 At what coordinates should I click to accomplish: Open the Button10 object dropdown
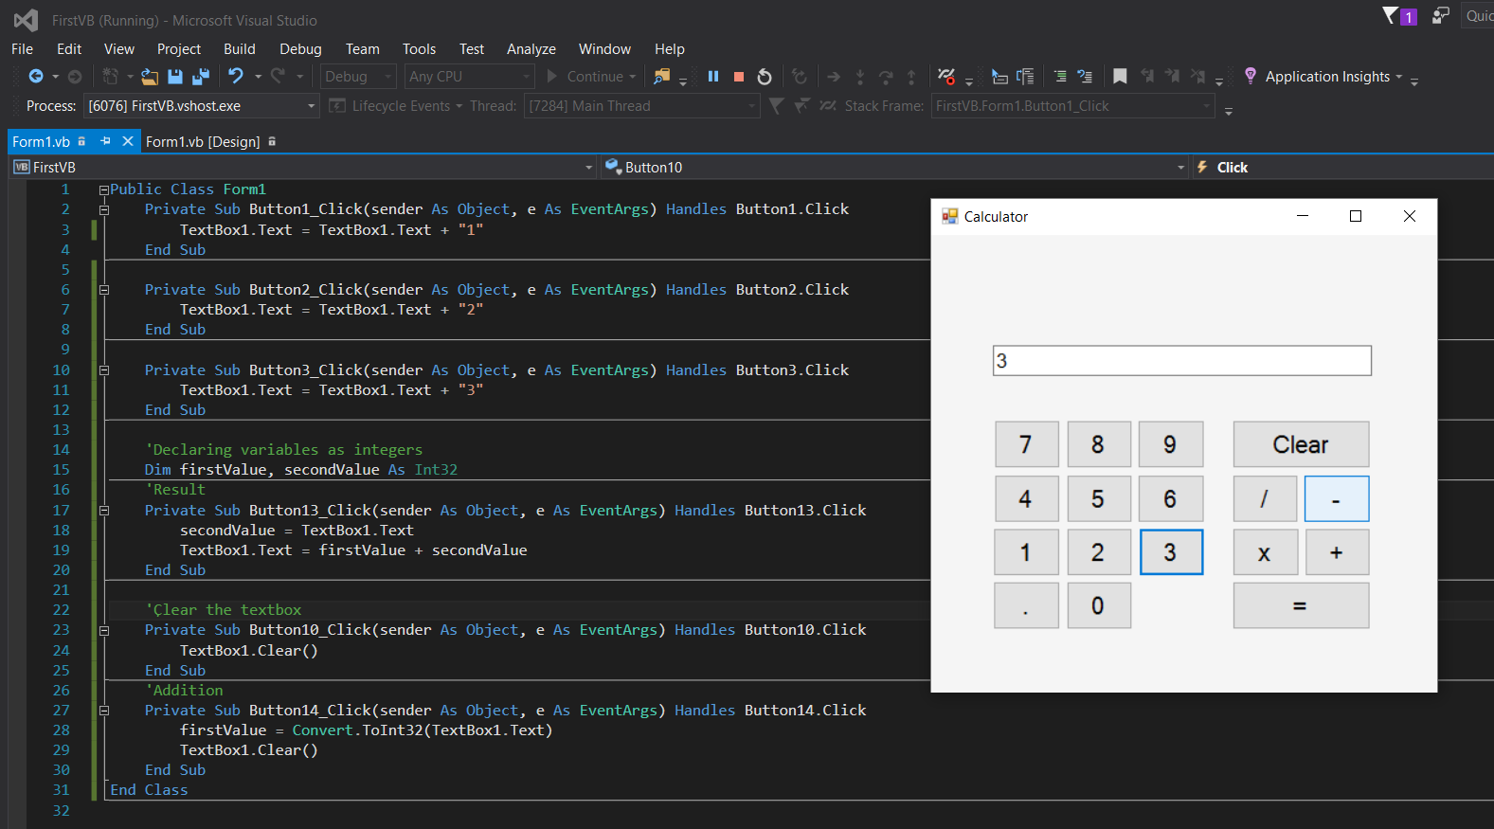pyautogui.click(x=894, y=168)
